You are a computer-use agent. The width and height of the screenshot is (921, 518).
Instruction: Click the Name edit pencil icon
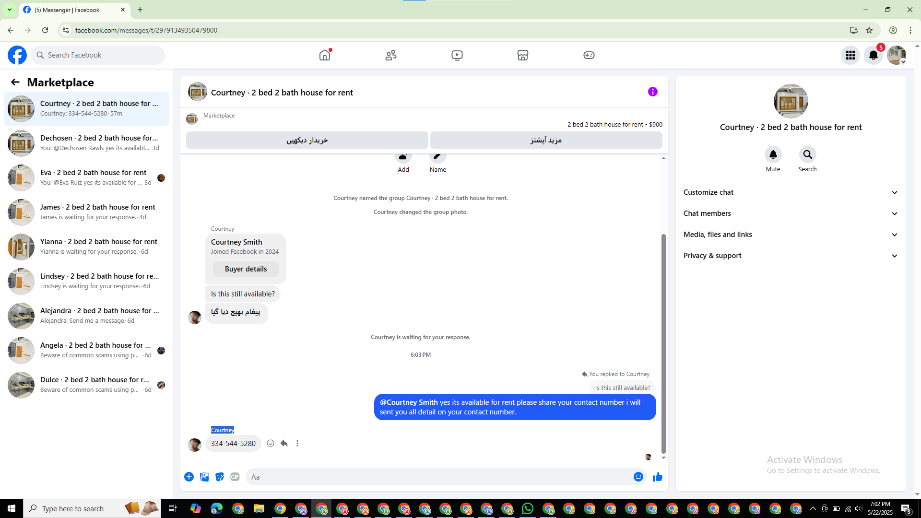coord(438,157)
